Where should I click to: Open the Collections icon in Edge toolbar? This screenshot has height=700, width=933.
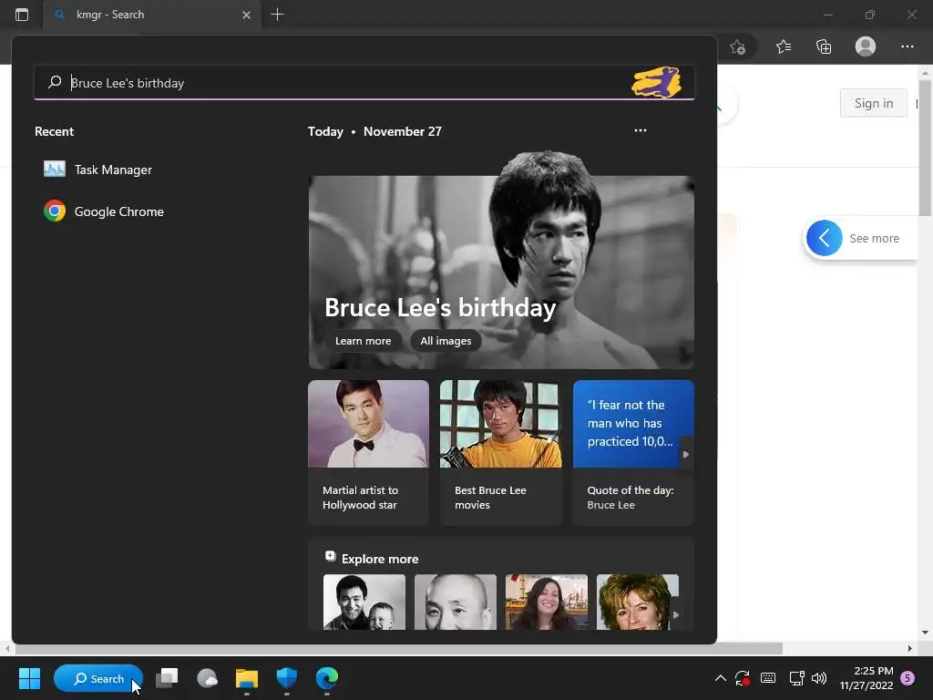click(x=824, y=46)
